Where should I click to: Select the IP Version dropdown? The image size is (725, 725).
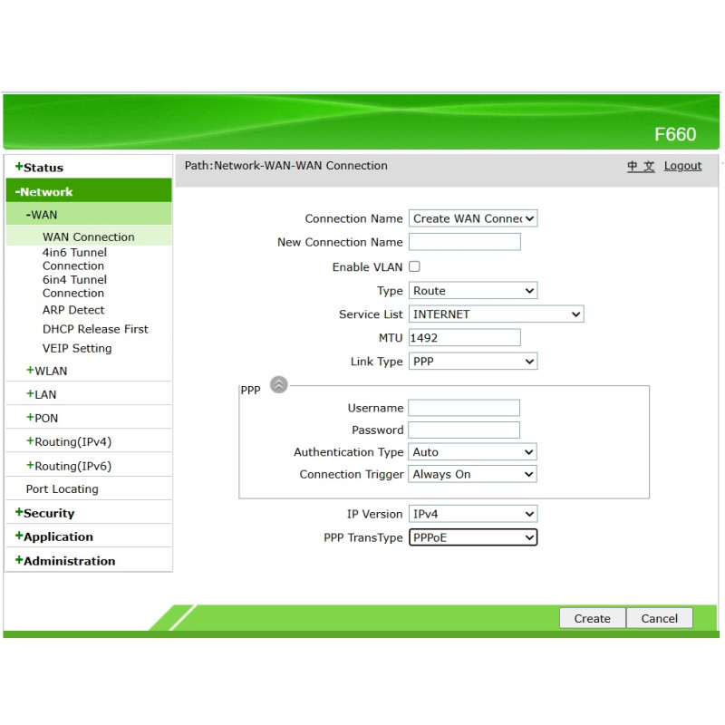click(x=473, y=514)
